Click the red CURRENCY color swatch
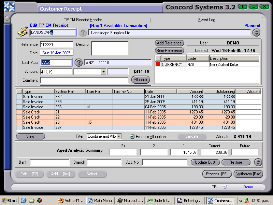Screen dimensions: 273x205 pyautogui.click(x=158, y=64)
